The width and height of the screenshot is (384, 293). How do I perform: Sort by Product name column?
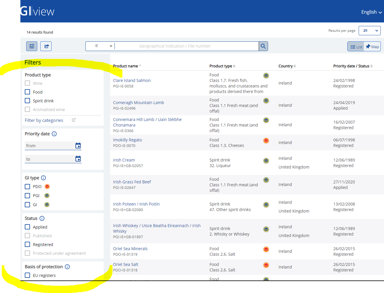(127, 66)
